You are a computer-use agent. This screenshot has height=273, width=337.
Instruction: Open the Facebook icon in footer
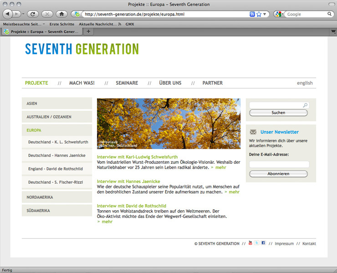tap(263, 243)
